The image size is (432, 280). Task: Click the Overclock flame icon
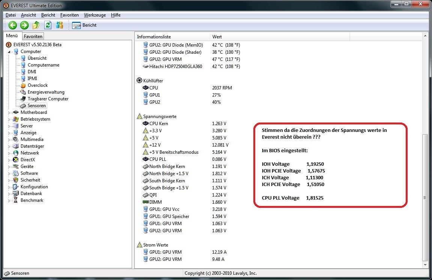[23, 85]
